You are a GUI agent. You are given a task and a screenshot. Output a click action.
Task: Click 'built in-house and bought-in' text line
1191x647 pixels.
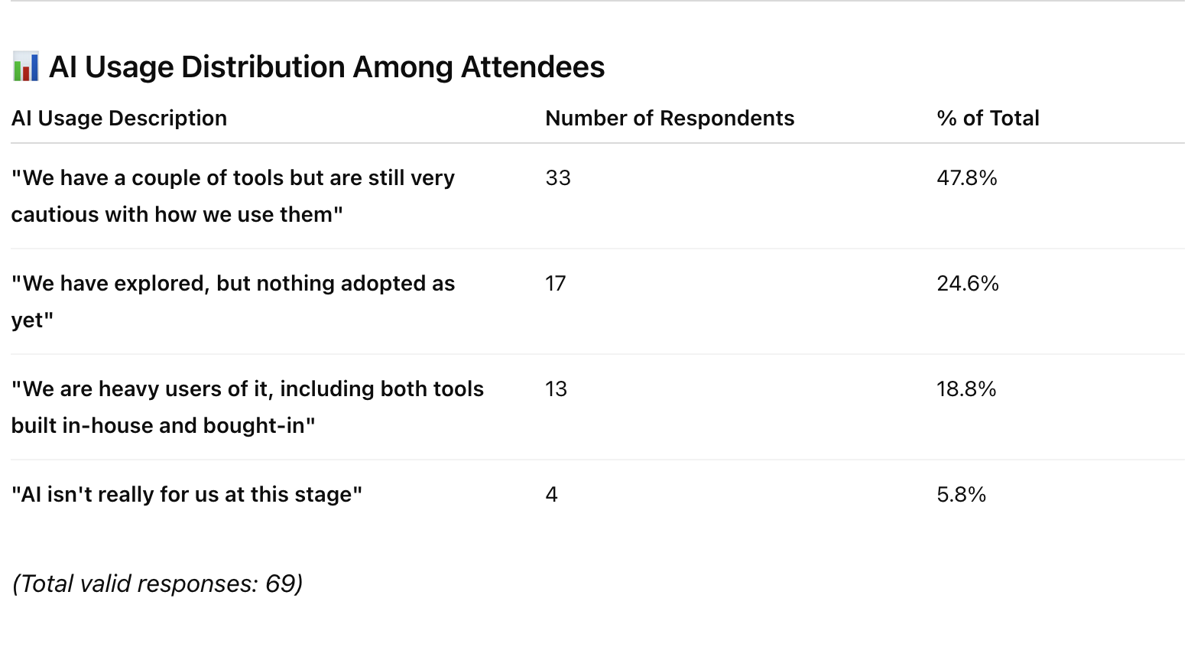point(164,426)
